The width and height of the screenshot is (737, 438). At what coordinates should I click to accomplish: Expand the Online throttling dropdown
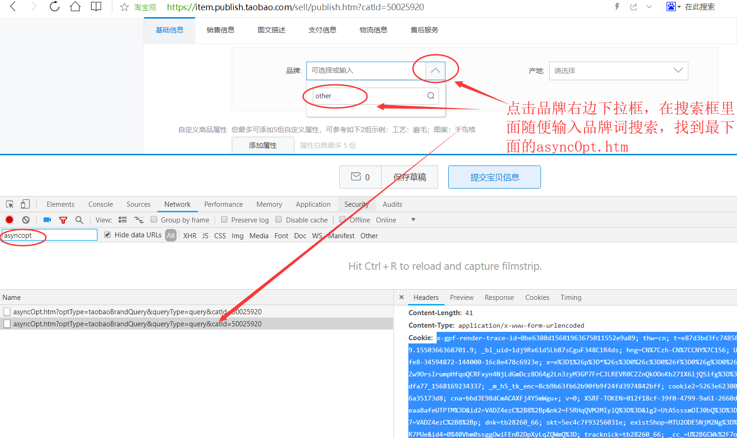click(413, 220)
